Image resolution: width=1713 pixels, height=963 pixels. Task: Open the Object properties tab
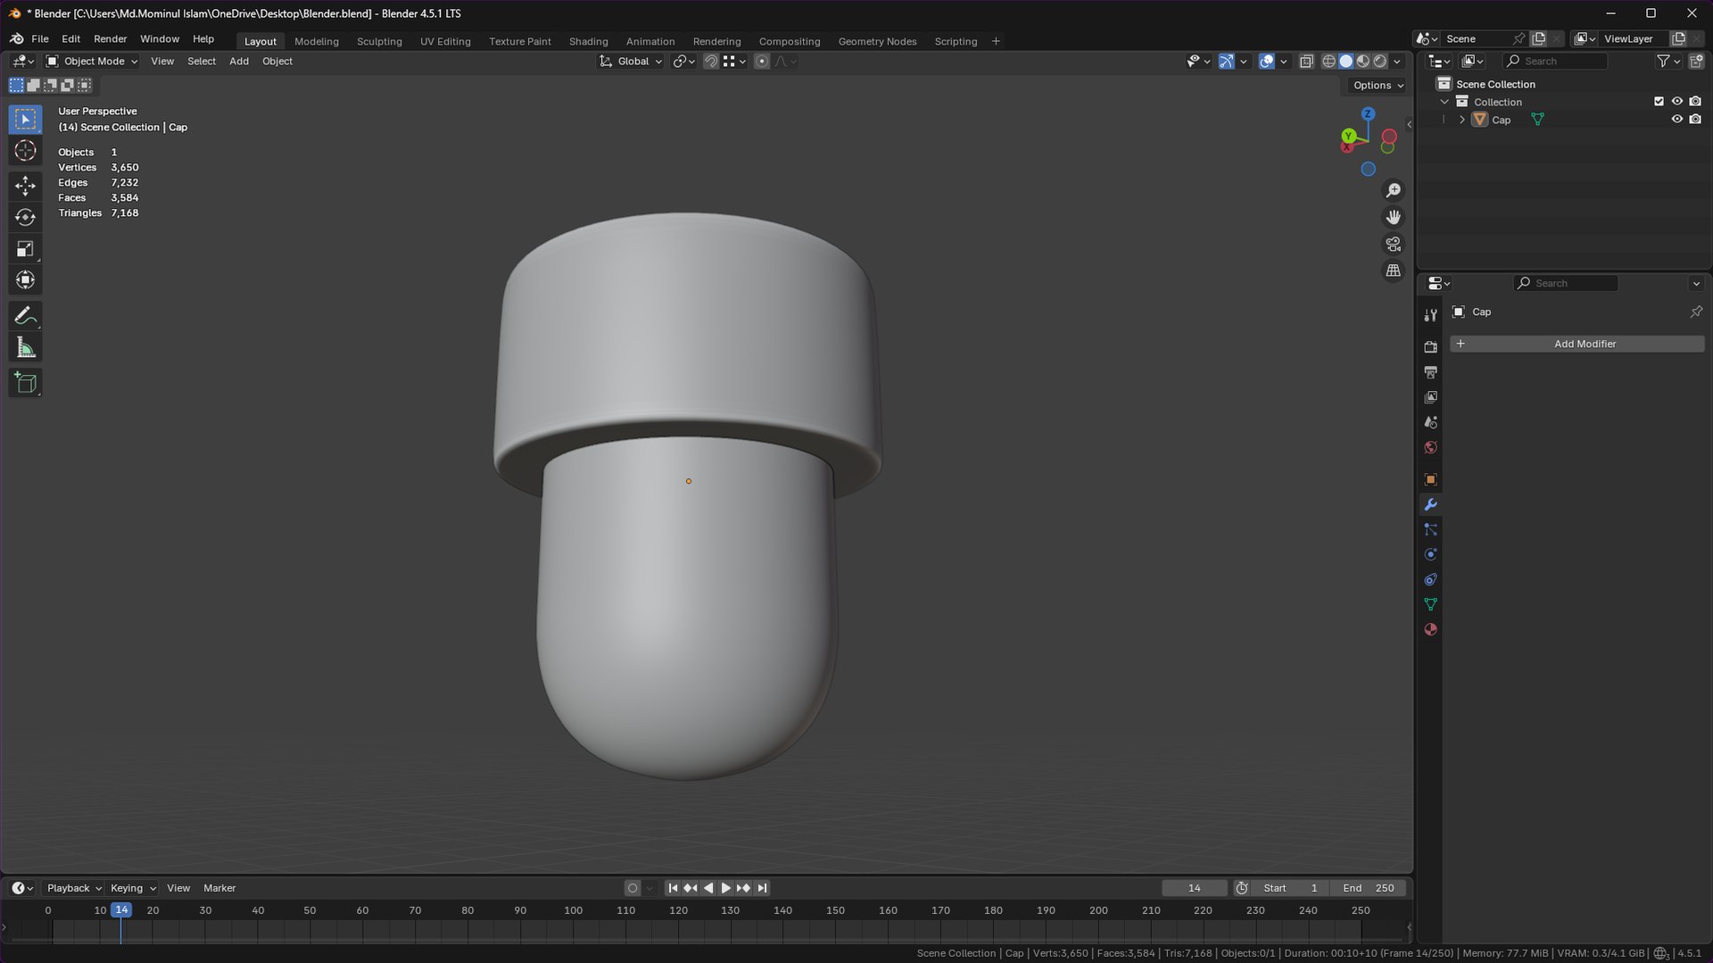coord(1430,479)
